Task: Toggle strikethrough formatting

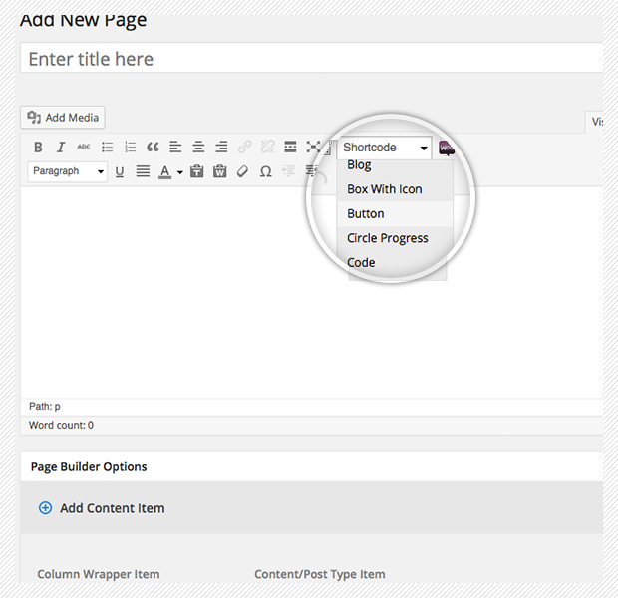Action: (84, 148)
